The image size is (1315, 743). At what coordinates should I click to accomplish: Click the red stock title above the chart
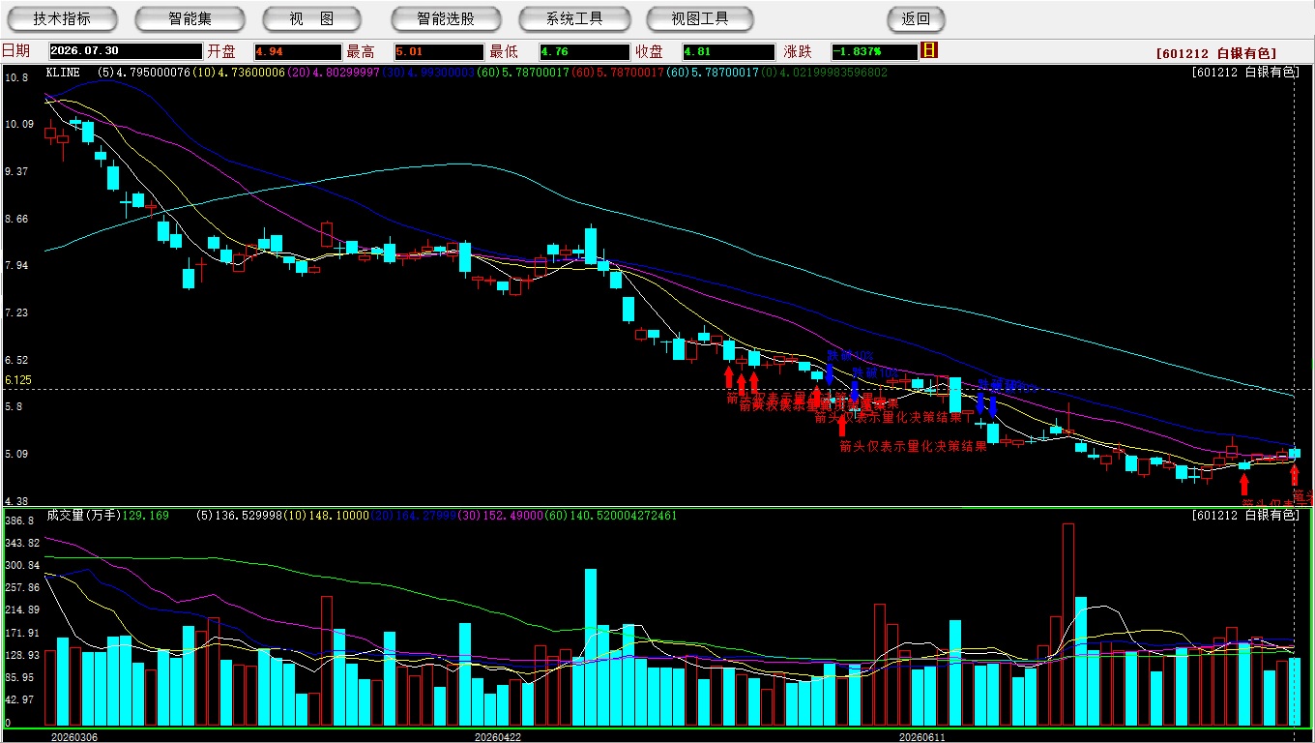point(1216,53)
